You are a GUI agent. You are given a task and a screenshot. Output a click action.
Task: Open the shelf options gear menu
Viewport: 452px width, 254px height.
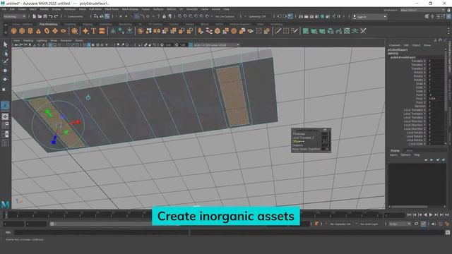(x=5, y=32)
